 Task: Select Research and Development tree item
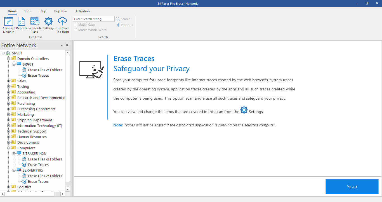[x=41, y=98]
